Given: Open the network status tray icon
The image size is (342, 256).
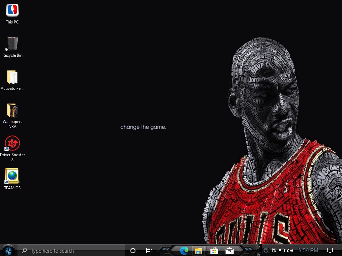Looking at the screenshot, I should point(282,251).
